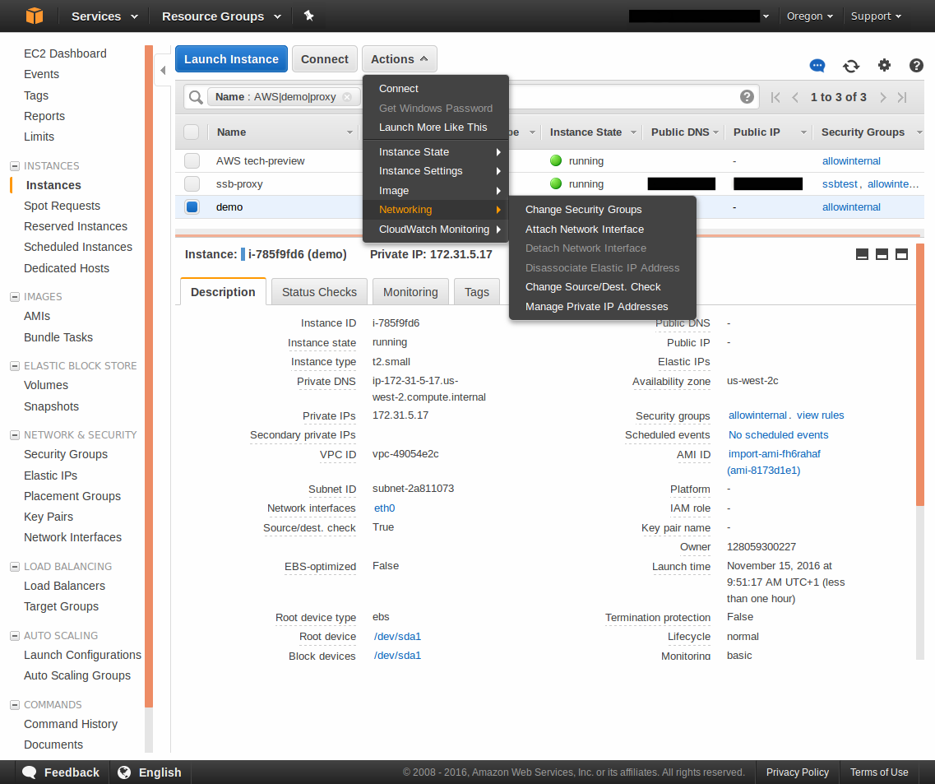
Task: Collapse the left sidebar arrow
Action: coord(163,71)
